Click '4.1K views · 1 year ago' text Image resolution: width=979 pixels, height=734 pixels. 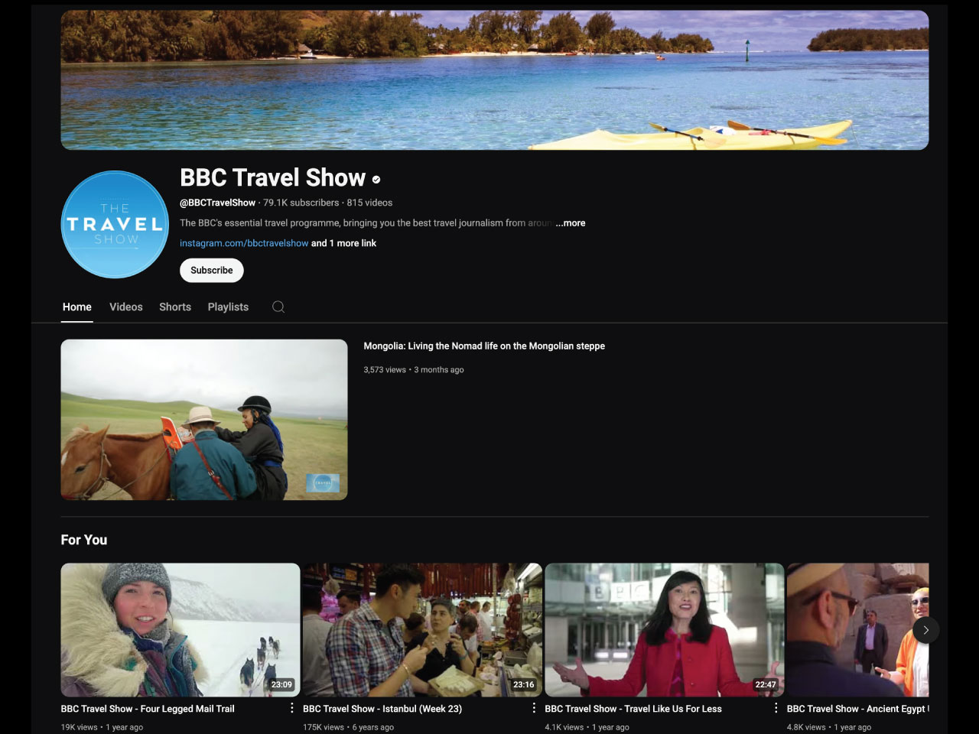587,727
